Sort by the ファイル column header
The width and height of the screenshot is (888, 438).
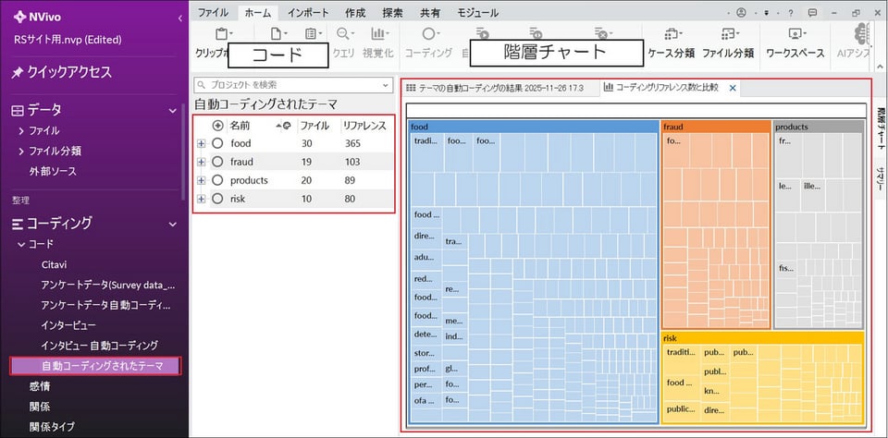coord(314,125)
